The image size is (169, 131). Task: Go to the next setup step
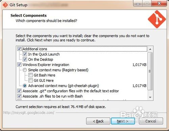(x=123, y=121)
